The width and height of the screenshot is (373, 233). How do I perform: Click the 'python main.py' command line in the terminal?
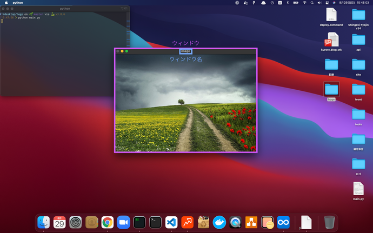(29, 18)
